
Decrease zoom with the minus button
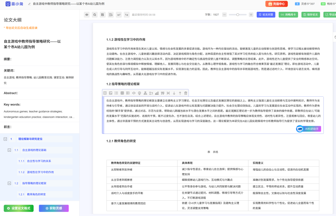point(224,15)
